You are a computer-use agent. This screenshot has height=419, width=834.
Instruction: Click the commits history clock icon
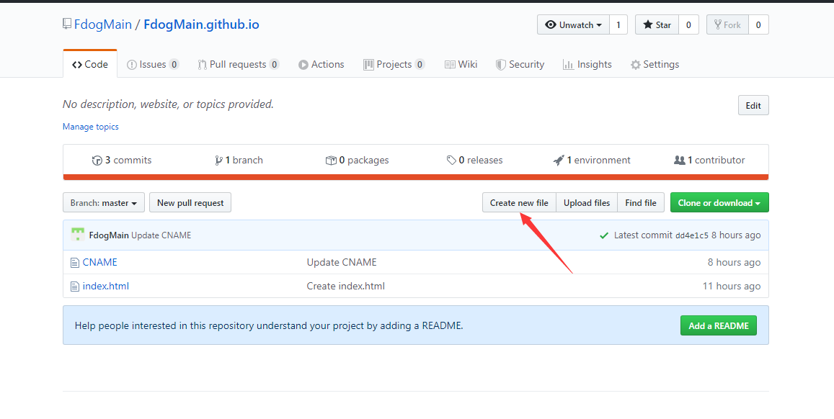[x=97, y=161]
